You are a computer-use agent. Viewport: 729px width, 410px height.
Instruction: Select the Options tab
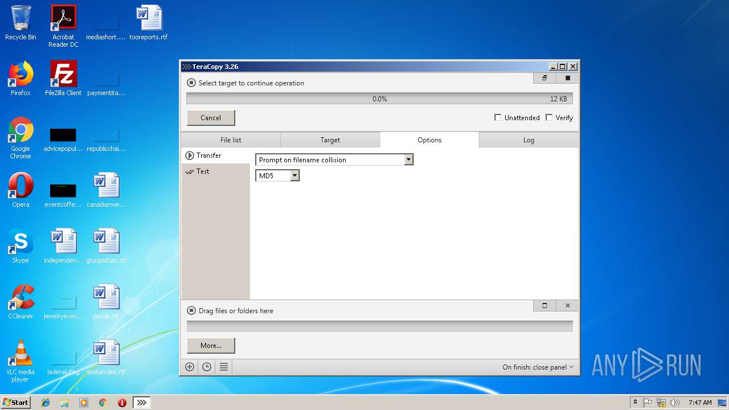tap(429, 140)
